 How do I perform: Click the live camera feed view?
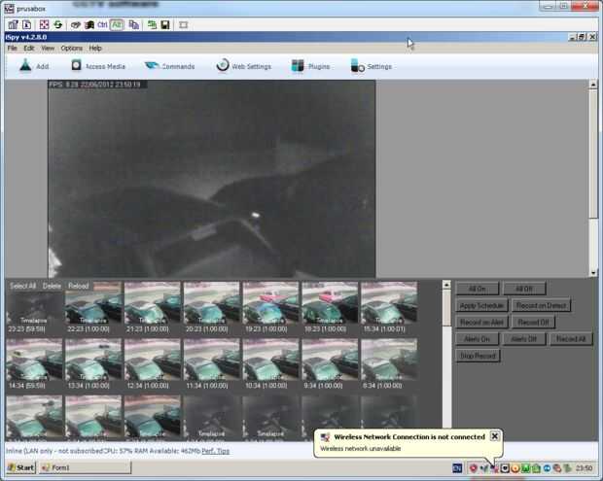pyautogui.click(x=211, y=179)
